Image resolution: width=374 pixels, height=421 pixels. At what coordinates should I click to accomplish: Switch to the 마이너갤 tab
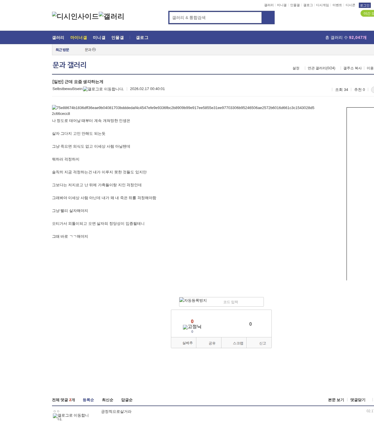[79, 38]
